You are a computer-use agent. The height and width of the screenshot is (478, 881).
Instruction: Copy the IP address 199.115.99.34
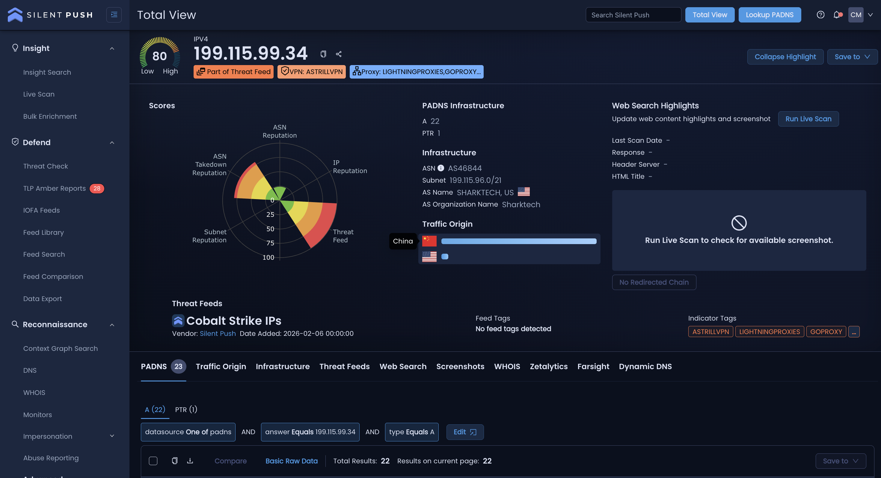[323, 54]
